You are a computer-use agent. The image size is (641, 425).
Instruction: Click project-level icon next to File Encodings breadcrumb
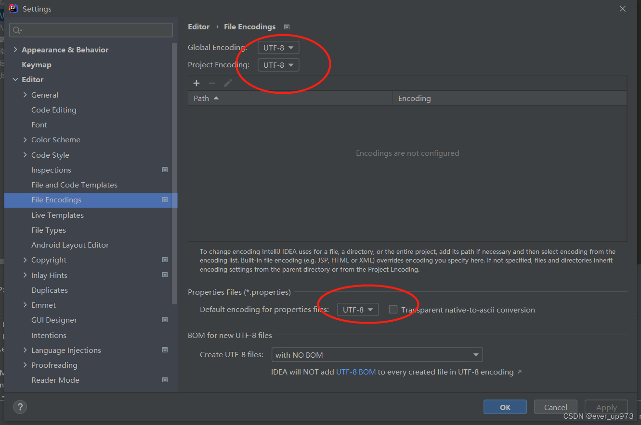coord(287,27)
